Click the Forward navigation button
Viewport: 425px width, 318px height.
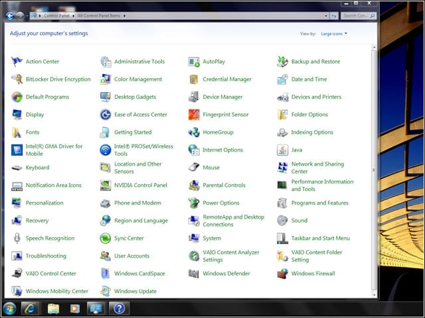pos(20,16)
